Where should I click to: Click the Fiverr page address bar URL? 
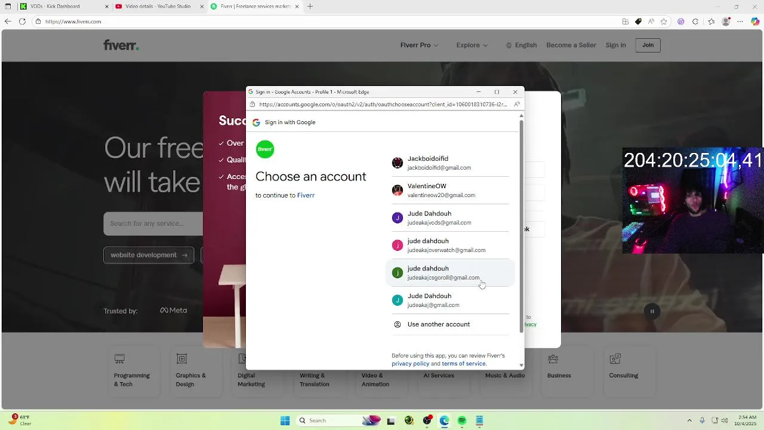coord(73,21)
